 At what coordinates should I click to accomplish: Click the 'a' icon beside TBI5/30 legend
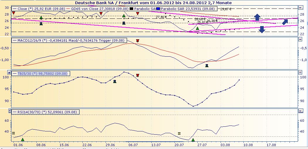click(9, 72)
